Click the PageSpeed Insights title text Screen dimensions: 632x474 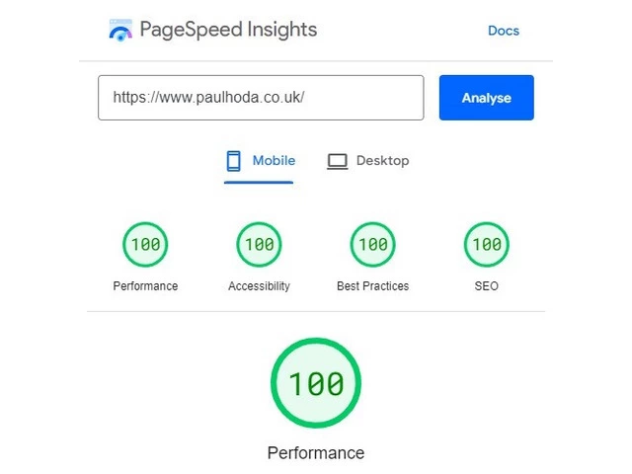(228, 31)
